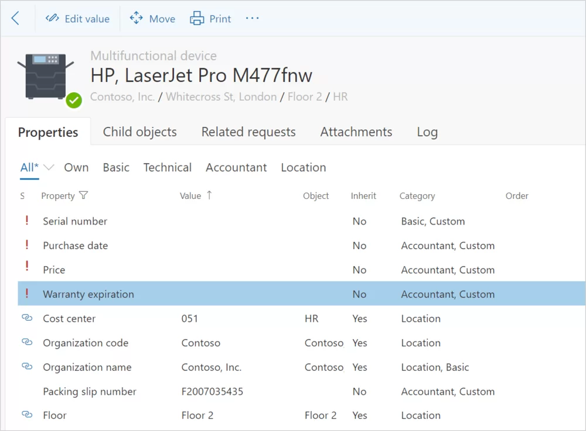This screenshot has height=431, width=586.
Task: Click the Floor 2 breadcrumb link
Action: click(305, 97)
